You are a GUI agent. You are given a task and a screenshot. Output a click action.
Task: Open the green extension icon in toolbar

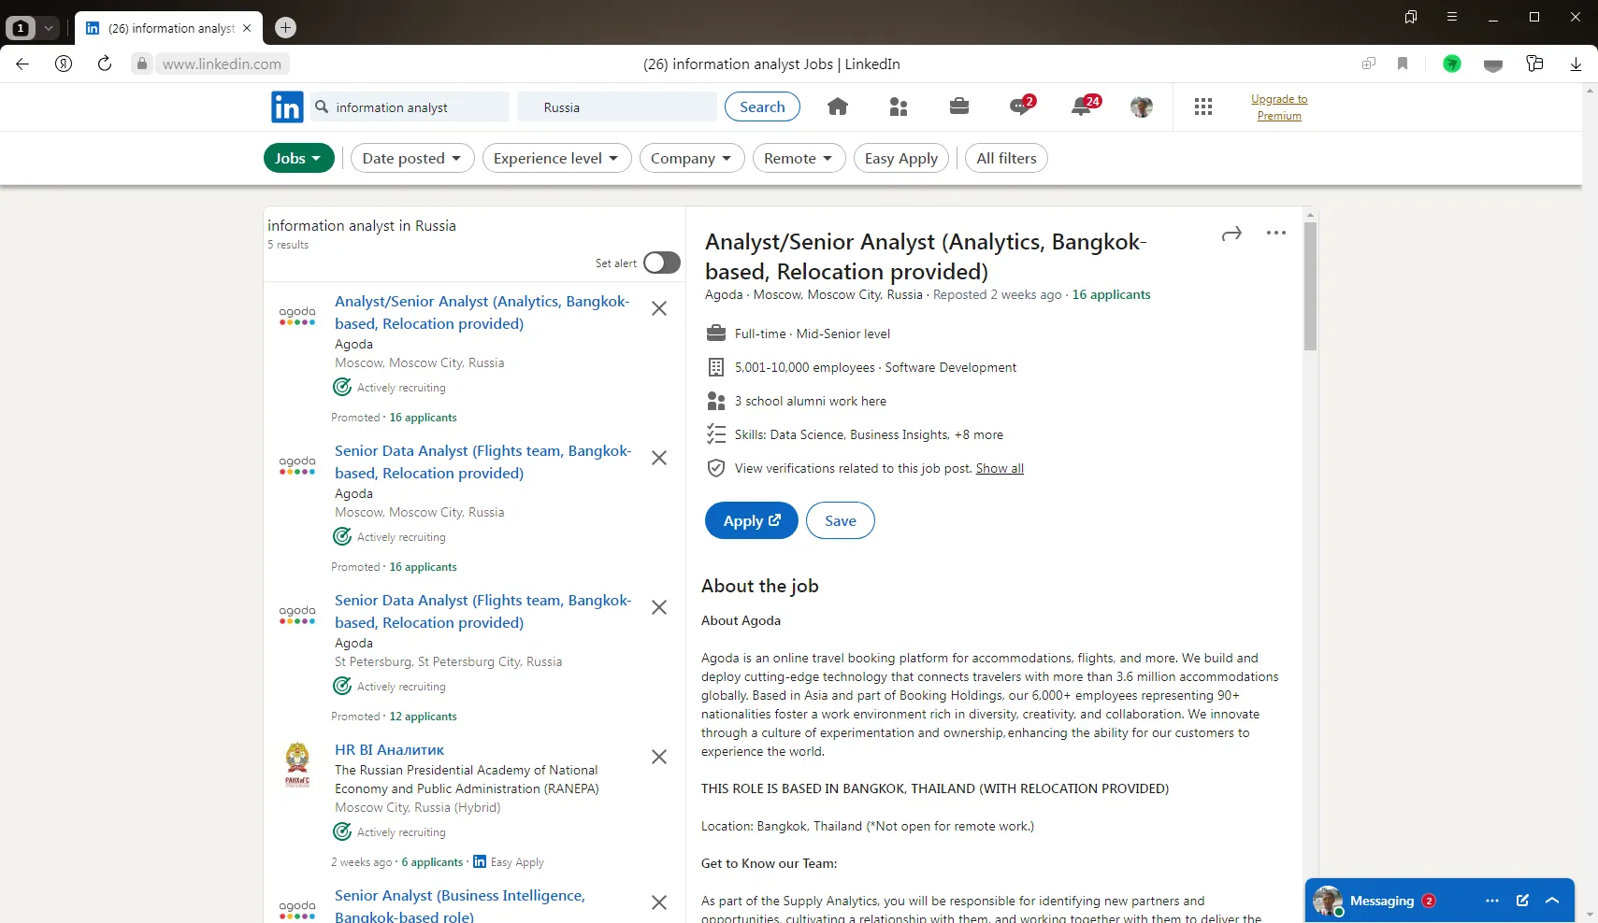(x=1452, y=64)
